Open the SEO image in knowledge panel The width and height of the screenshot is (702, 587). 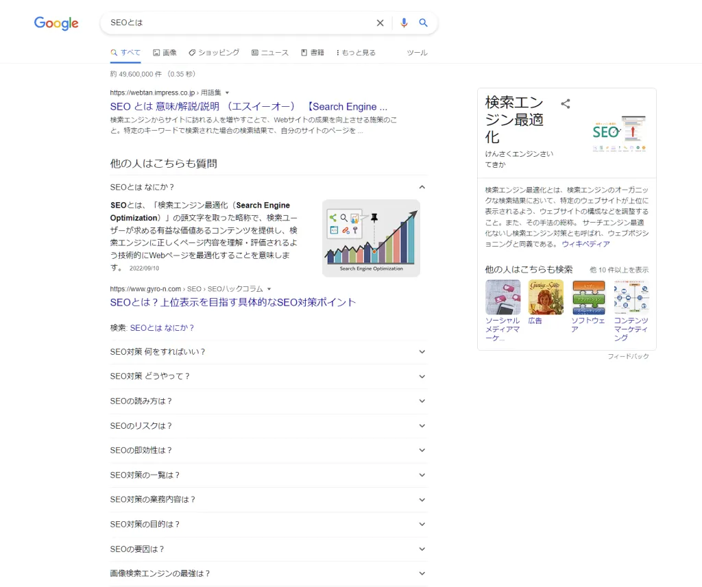click(x=620, y=133)
